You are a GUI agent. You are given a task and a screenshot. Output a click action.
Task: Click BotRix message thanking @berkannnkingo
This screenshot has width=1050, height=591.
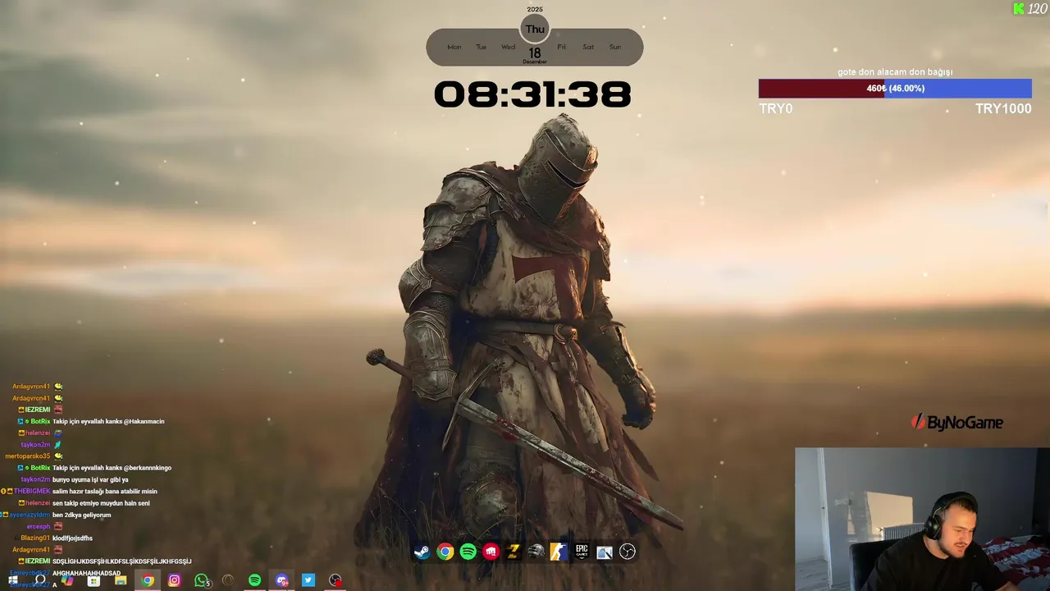pos(112,468)
